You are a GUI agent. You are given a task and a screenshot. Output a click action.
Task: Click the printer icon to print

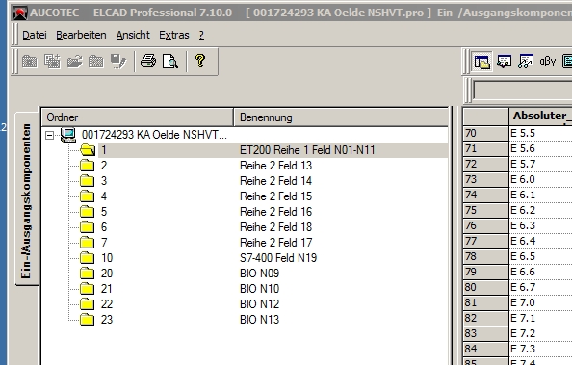tap(148, 62)
